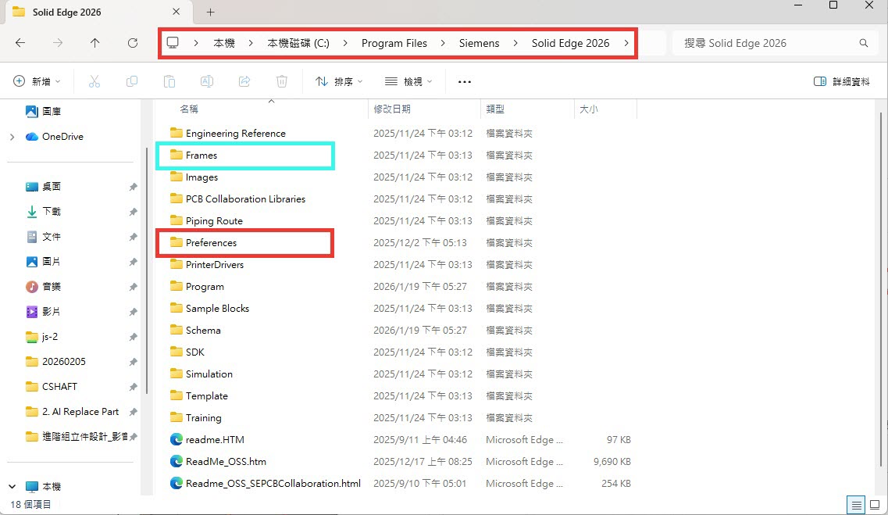Image resolution: width=888 pixels, height=515 pixels.
Task: Refresh the current folder view
Action: [x=133, y=43]
